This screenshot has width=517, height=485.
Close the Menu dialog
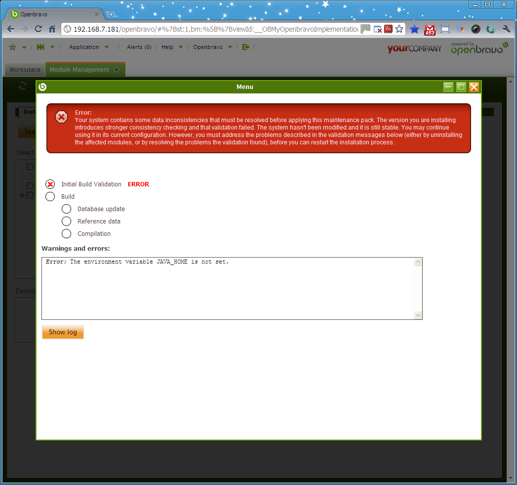[x=474, y=87]
